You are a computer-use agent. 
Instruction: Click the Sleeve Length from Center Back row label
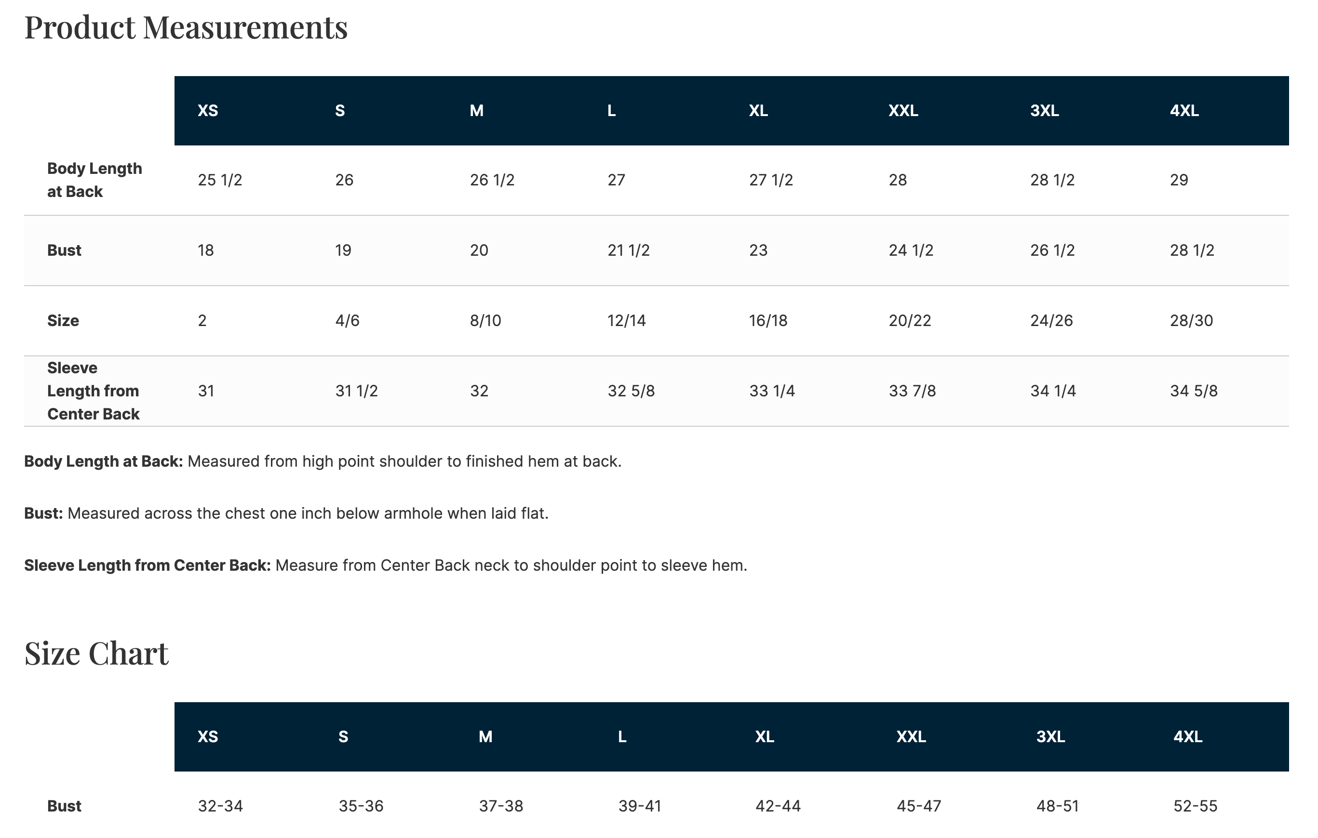[x=94, y=391]
